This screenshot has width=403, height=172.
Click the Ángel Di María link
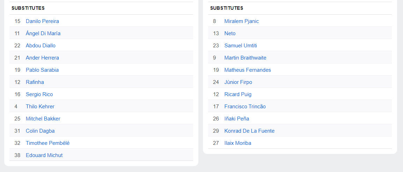(x=43, y=33)
